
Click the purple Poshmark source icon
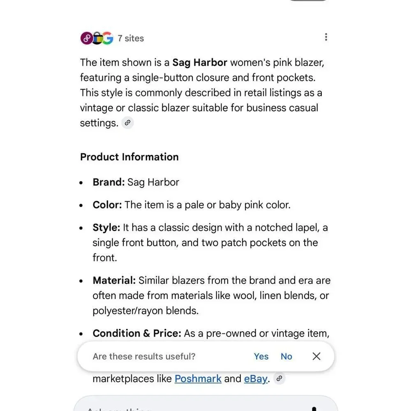[86, 38]
